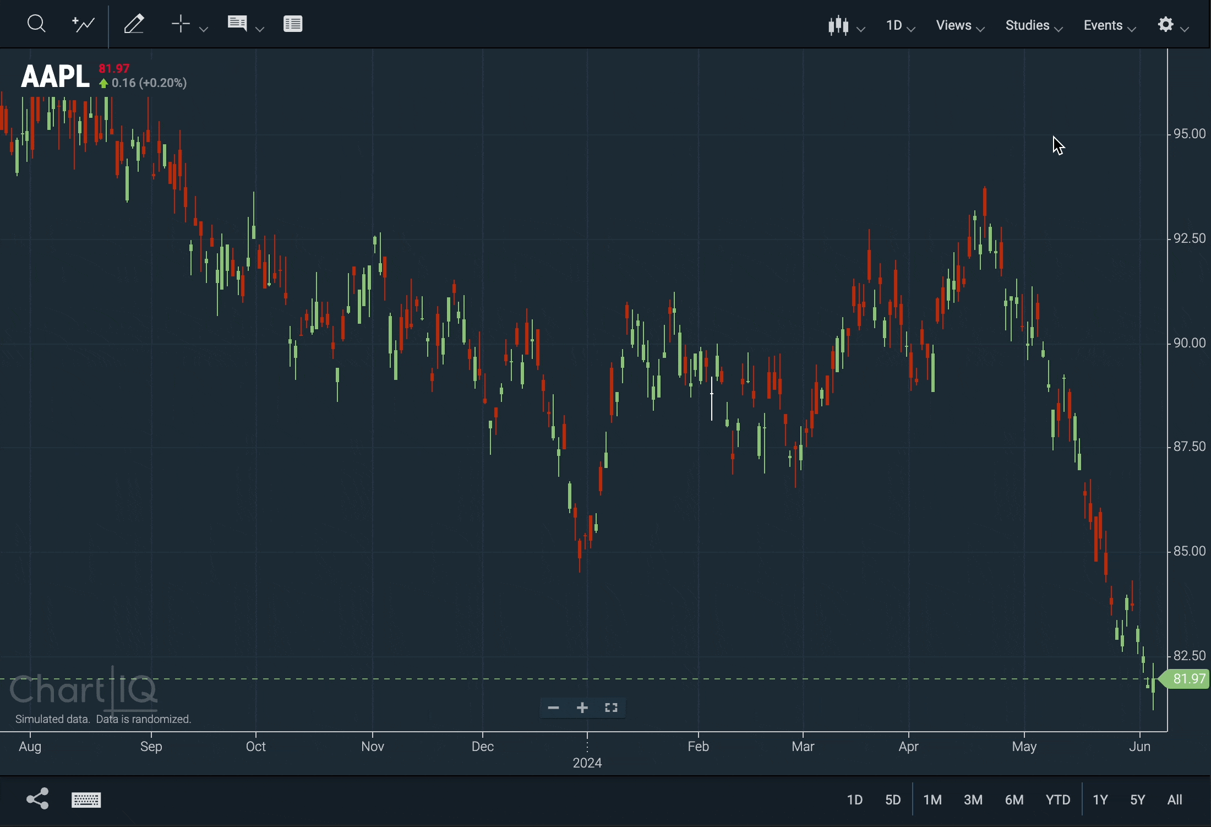Click the 90.00 price axis label
This screenshot has width=1211, height=827.
[1190, 343]
